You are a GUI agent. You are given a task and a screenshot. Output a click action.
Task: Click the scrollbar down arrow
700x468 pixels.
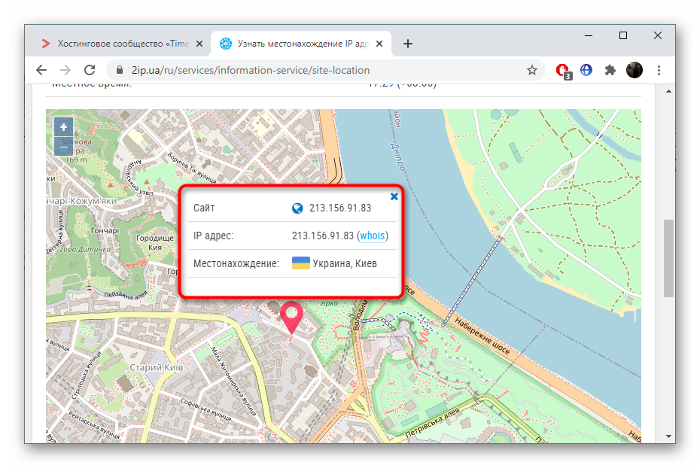[x=668, y=436]
